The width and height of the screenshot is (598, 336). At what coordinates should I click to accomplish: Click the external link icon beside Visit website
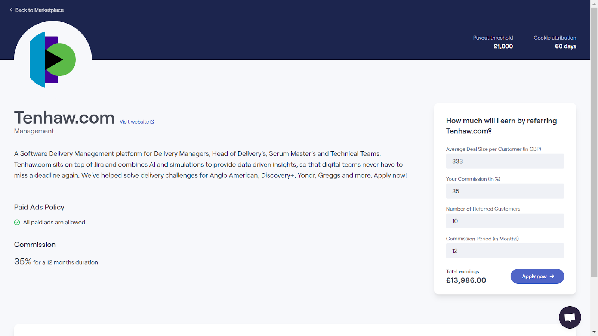point(152,122)
